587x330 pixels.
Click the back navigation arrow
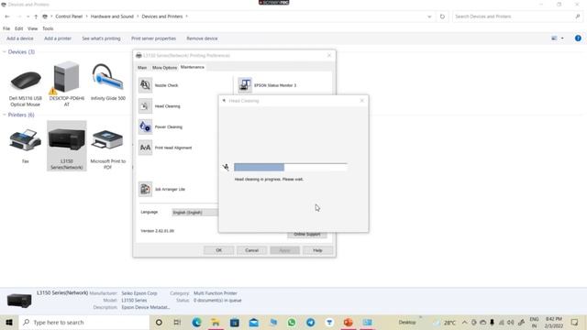coord(7,16)
